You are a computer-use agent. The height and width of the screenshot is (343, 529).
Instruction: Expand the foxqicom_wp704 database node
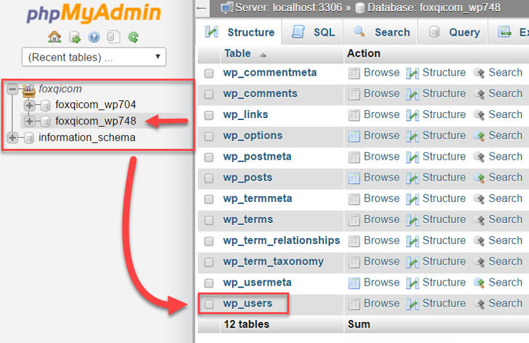click(x=29, y=105)
